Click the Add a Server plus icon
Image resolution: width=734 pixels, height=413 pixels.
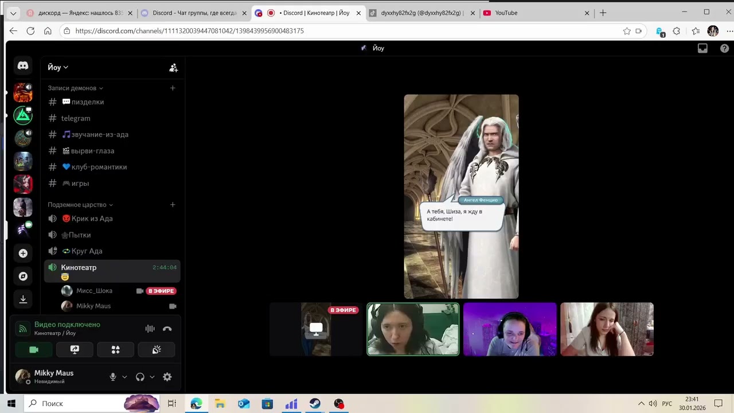pyautogui.click(x=23, y=253)
